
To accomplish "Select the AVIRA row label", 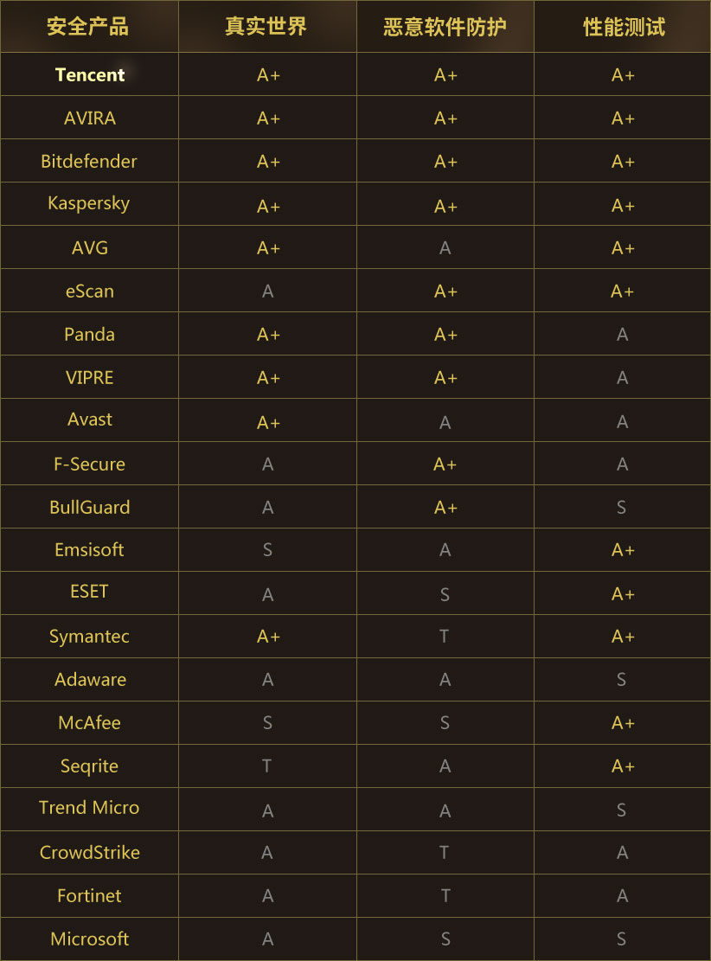I will [x=89, y=119].
